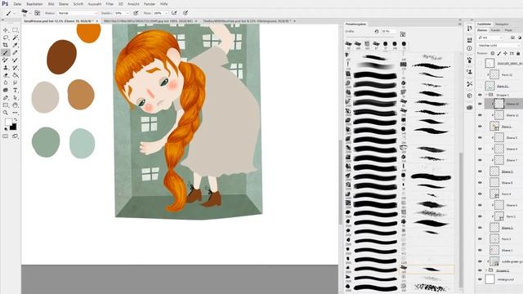Image resolution: width=523 pixels, height=294 pixels.
Task: Select the Eraser tool
Action: pyautogui.click(x=6, y=75)
